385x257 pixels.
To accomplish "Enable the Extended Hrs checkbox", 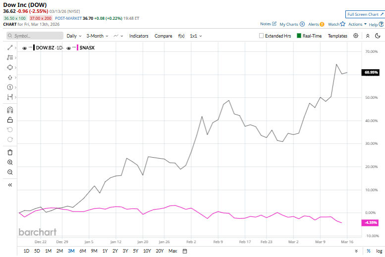I will pyautogui.click(x=261, y=36).
